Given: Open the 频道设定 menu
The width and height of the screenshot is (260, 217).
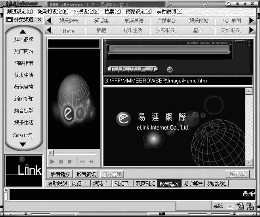Looking at the screenshot, I should coord(20,11).
